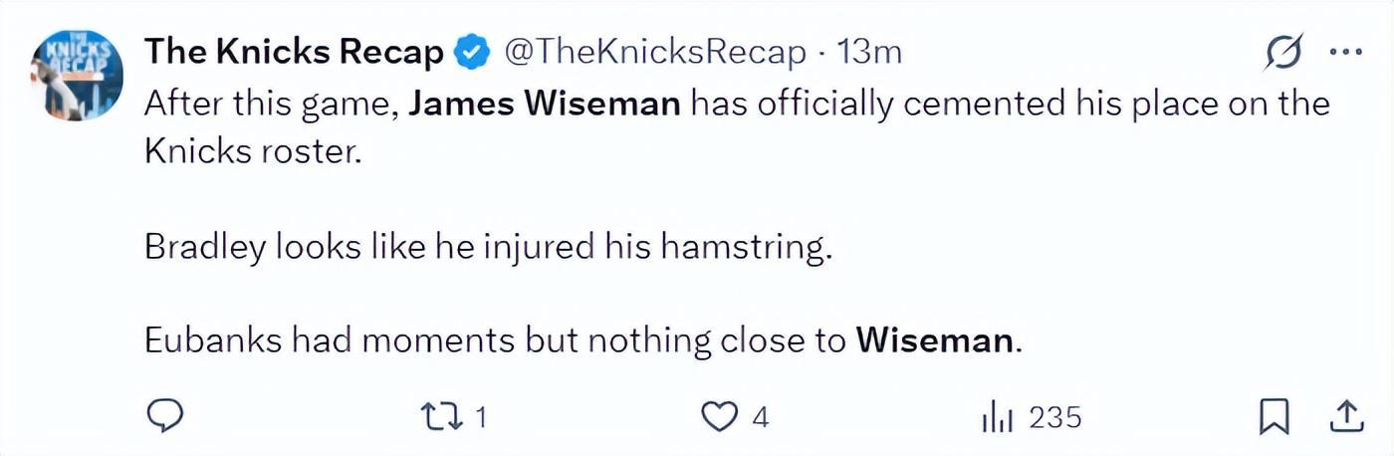Click the 13m timestamp
Viewport: 1394px width, 456px height.
pos(870,53)
